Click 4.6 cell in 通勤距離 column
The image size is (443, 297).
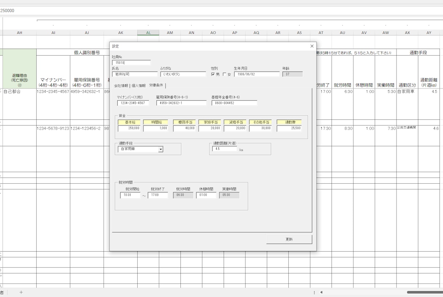[x=429, y=136]
